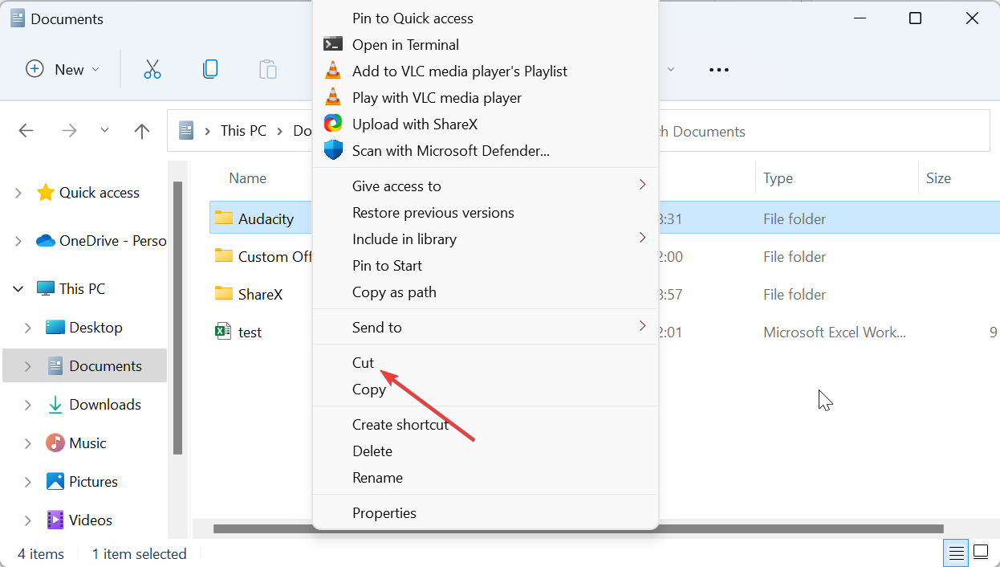Click the VLC cone icon next to Play option
The image size is (1000, 567).
332,97
